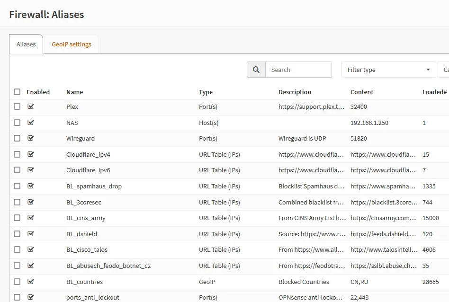Select the Cloudflare_ipv4 row checkbox
The width and height of the screenshot is (449, 302).
point(17,154)
